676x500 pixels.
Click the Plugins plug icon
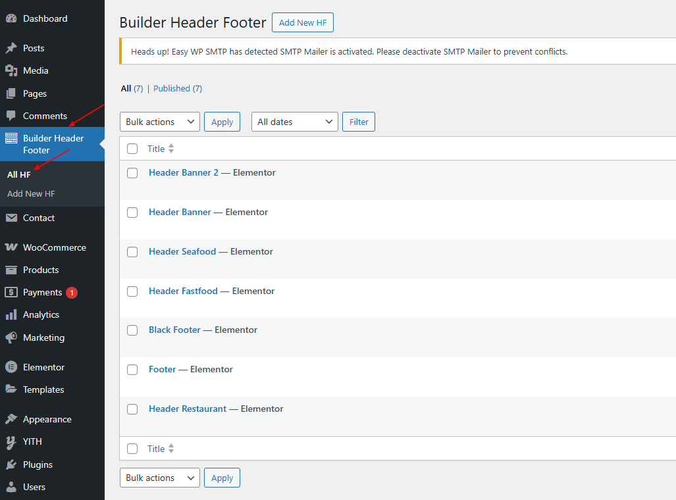11,464
